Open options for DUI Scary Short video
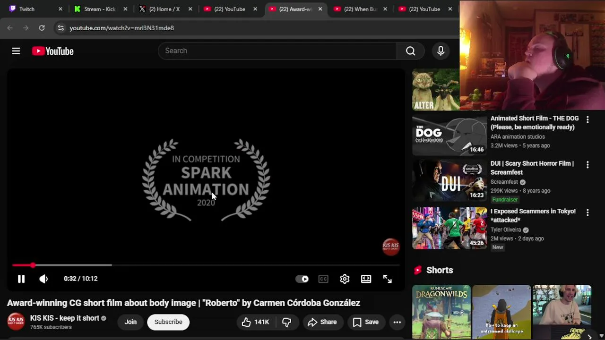Image resolution: width=605 pixels, height=340 pixels. click(x=588, y=165)
